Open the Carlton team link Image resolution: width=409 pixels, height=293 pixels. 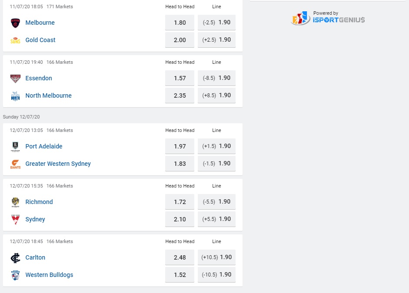(x=35, y=257)
